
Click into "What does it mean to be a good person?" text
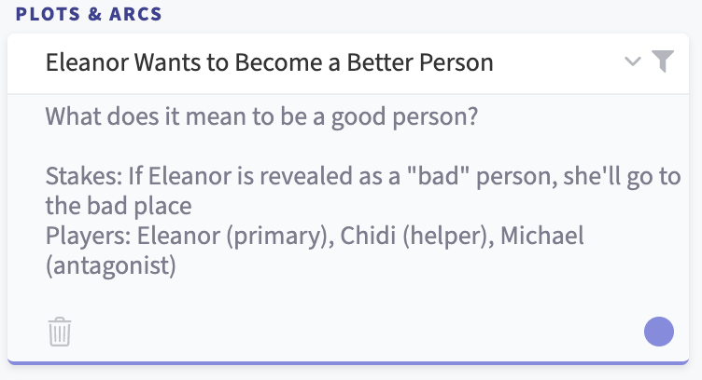(x=262, y=116)
